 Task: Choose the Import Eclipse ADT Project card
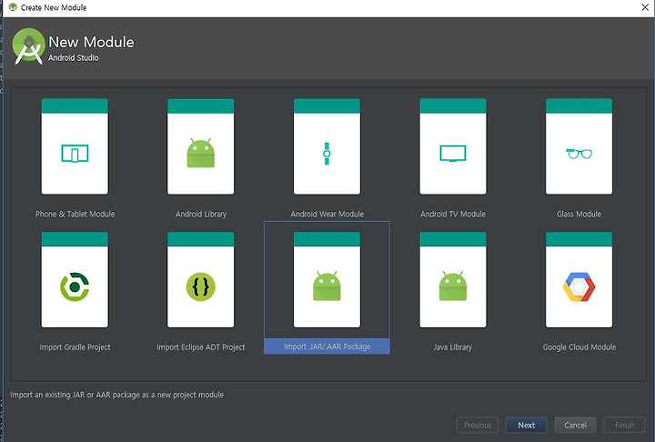(x=200, y=280)
